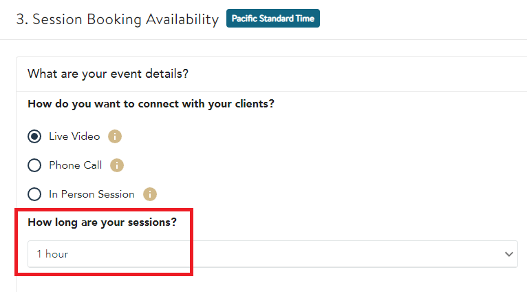View info about In Person Session
Image resolution: width=527 pixels, height=292 pixels.
[150, 194]
